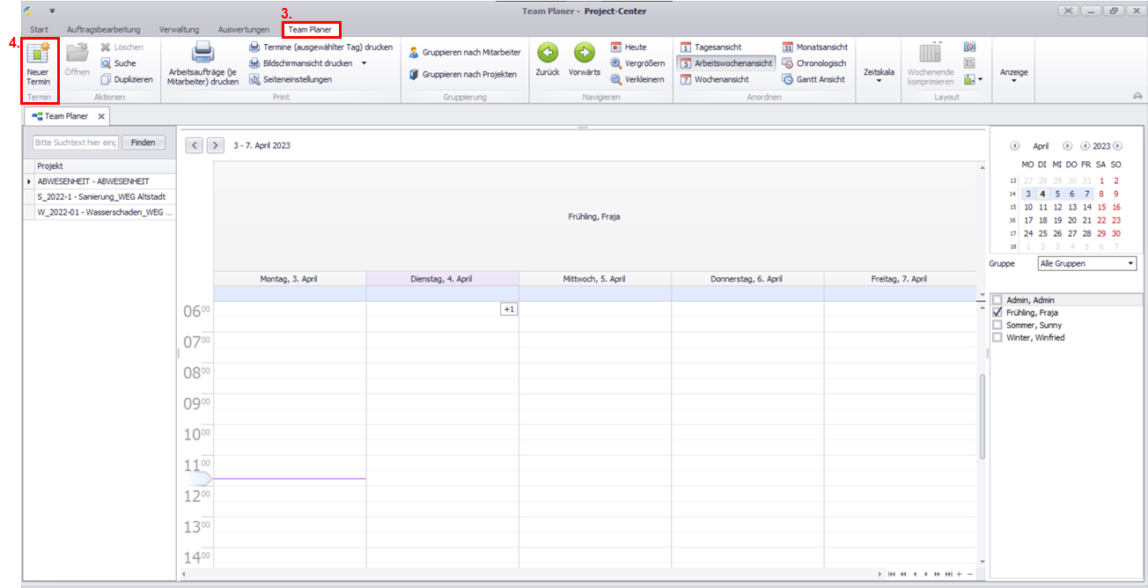Go back with the green Zurück arrow
This screenshot has height=588, width=1148.
[548, 53]
